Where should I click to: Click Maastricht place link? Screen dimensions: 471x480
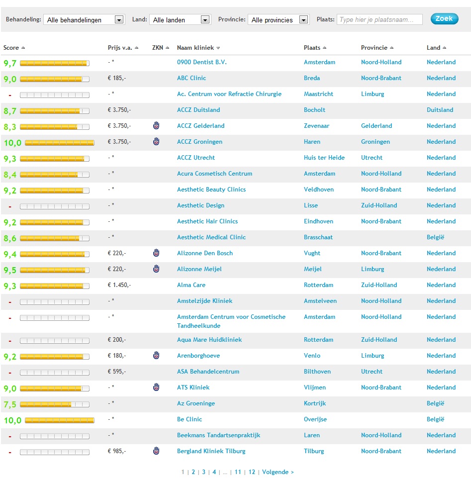click(318, 94)
